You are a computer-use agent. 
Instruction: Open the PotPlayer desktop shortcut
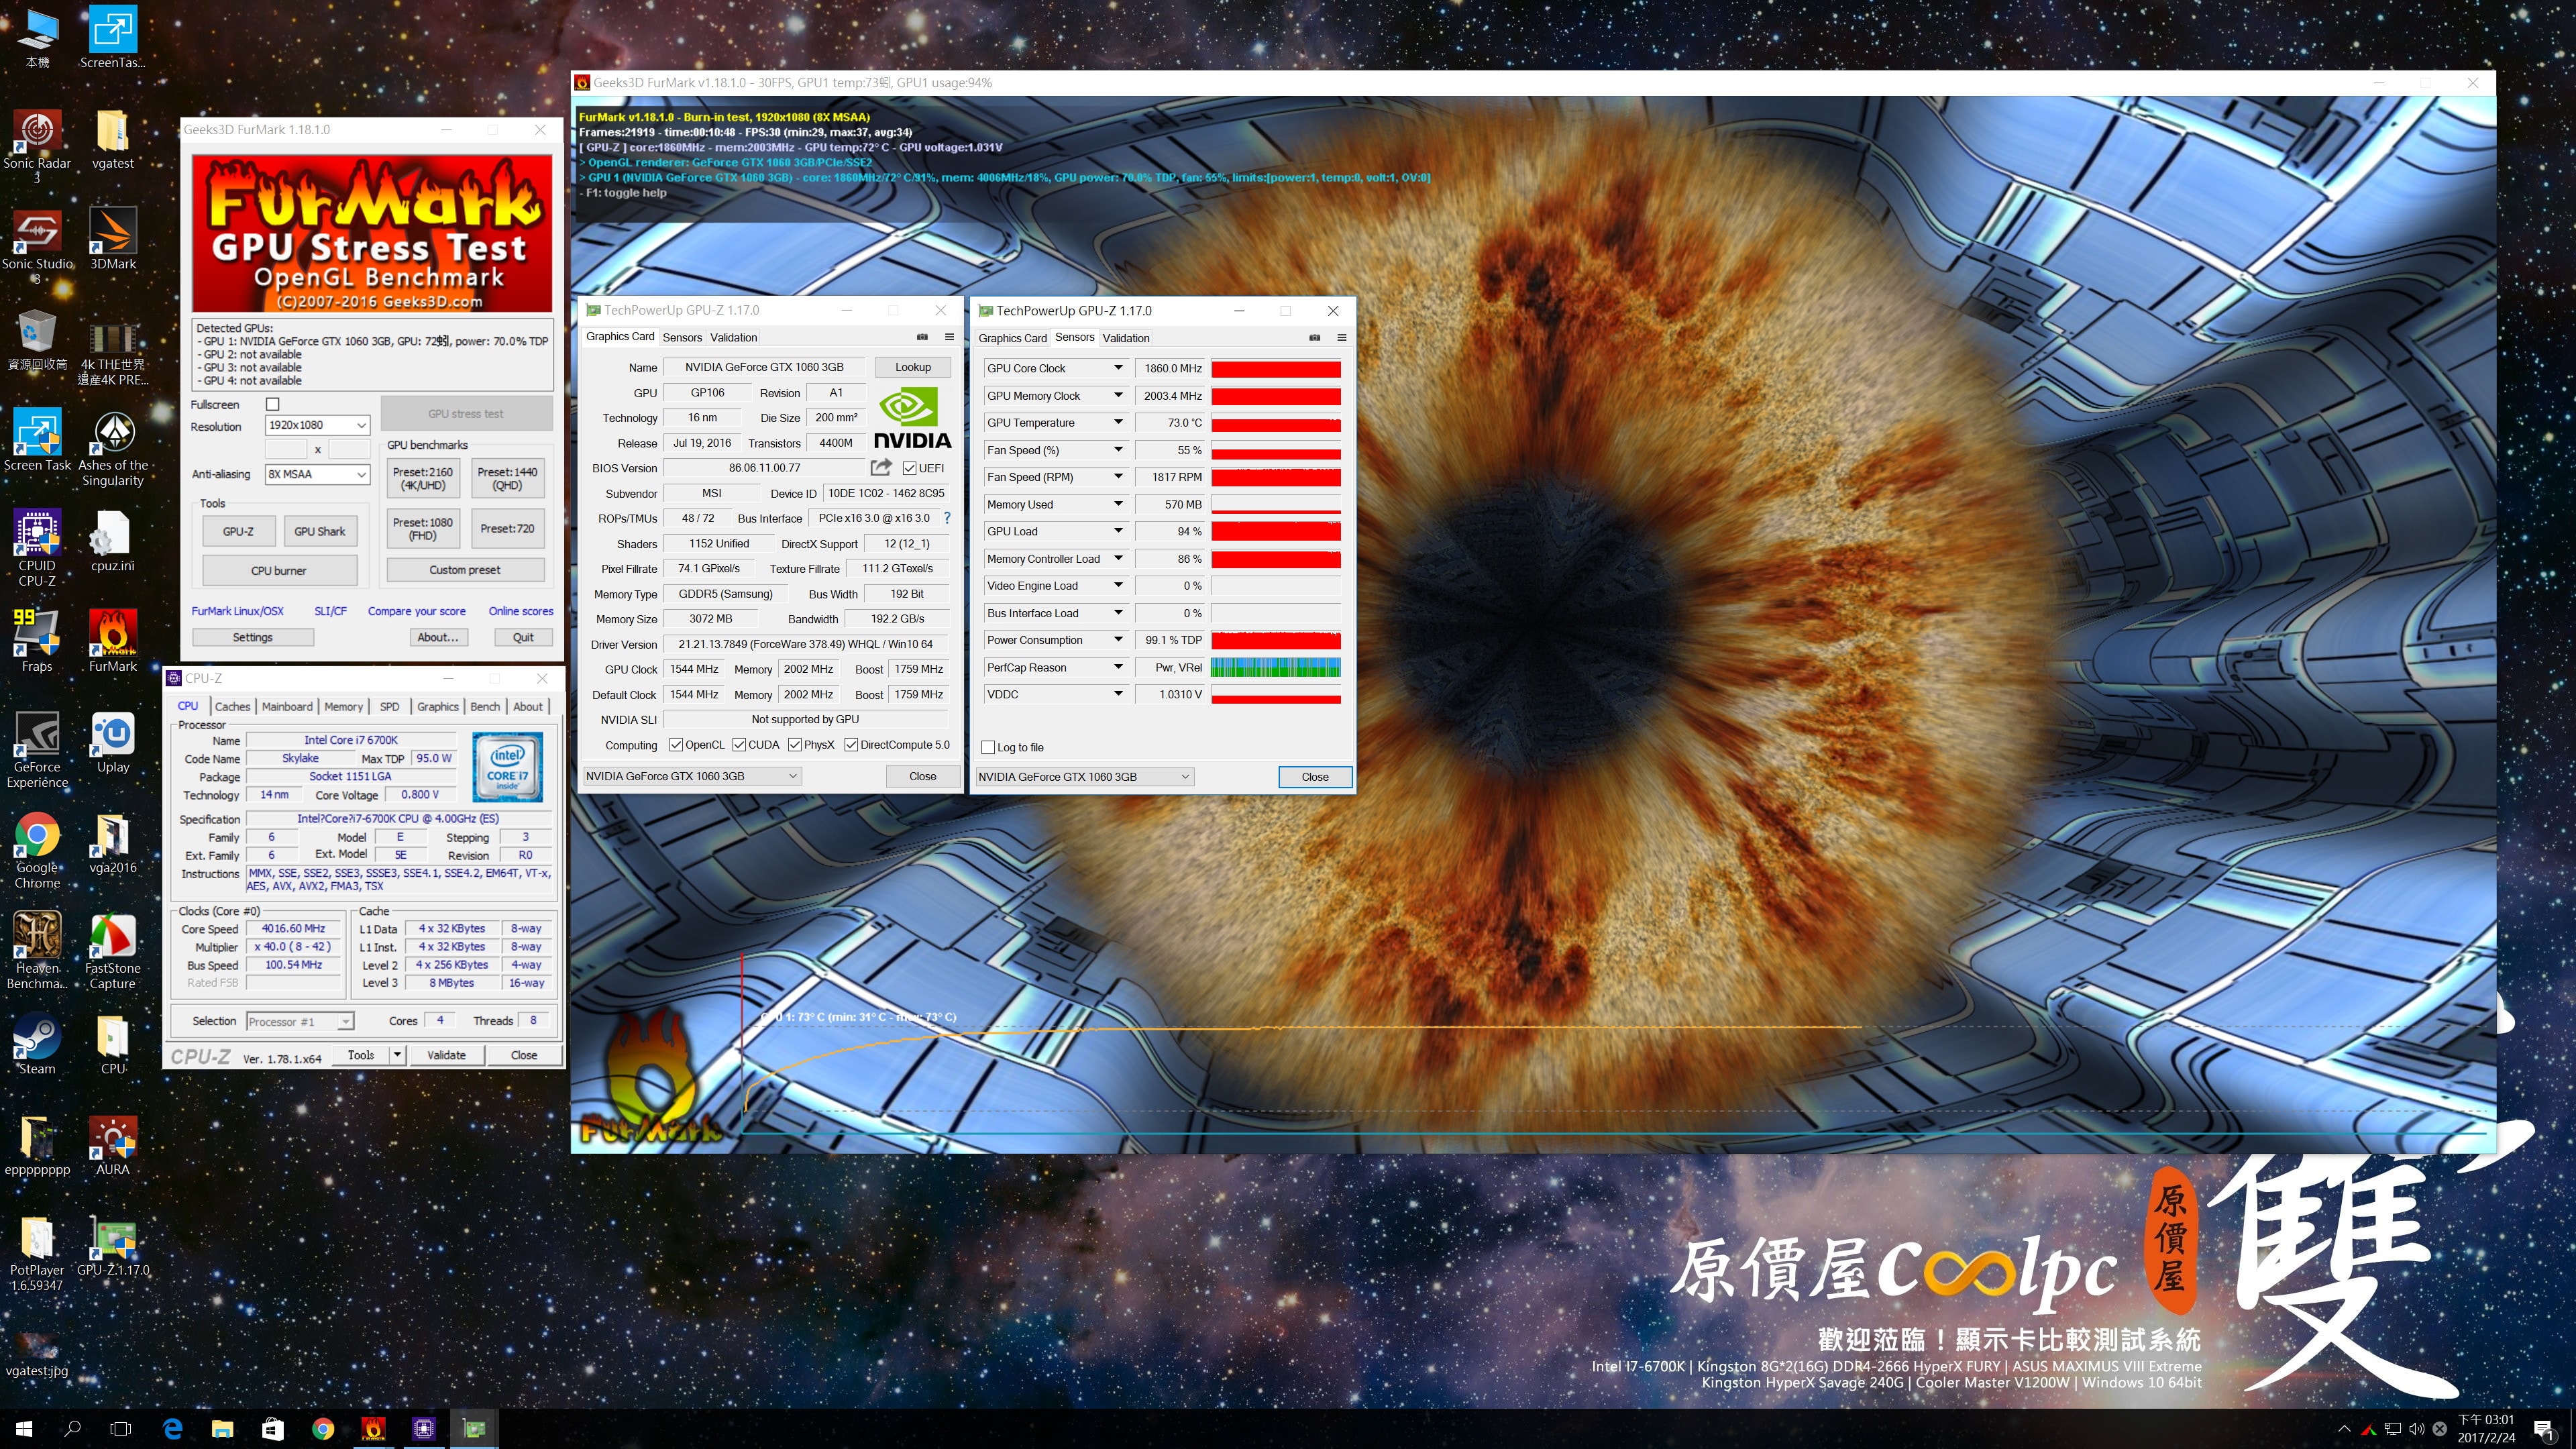tap(37, 1254)
